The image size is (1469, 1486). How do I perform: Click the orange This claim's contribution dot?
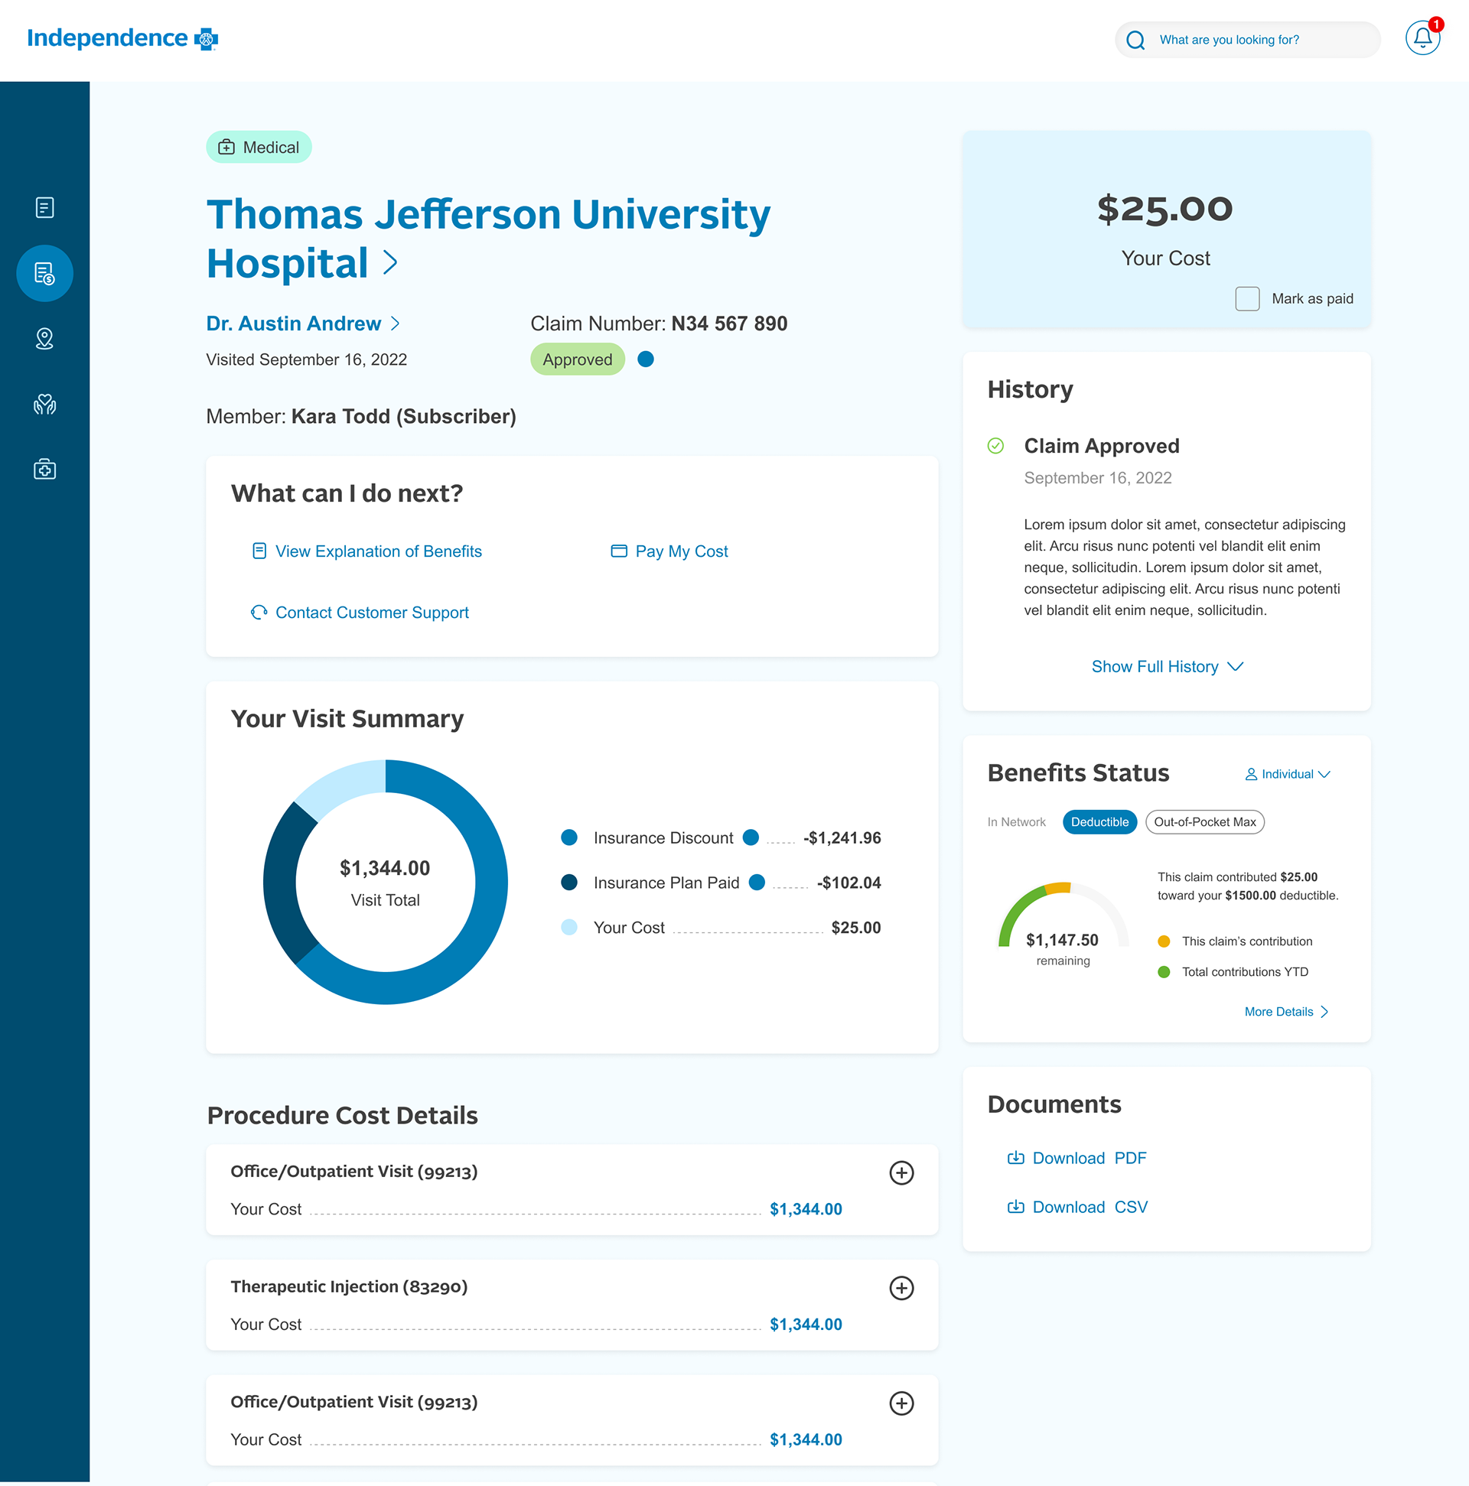click(1164, 941)
